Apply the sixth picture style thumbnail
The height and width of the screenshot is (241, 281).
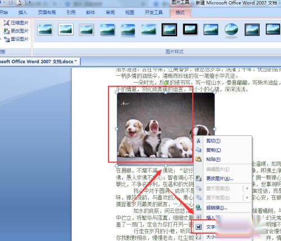pyautogui.click(x=148, y=29)
